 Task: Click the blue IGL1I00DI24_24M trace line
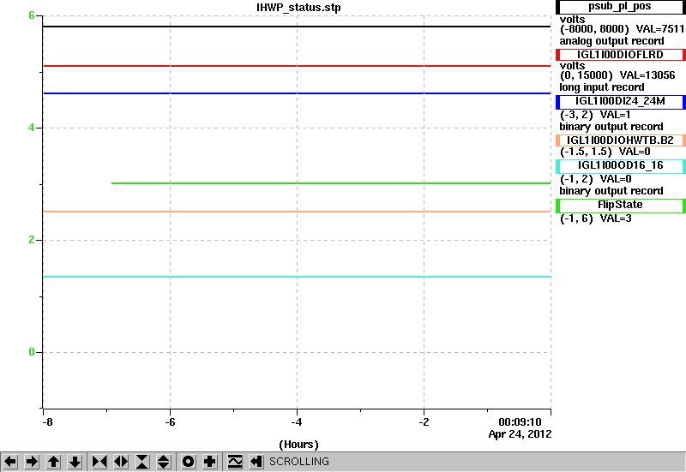coord(297,93)
